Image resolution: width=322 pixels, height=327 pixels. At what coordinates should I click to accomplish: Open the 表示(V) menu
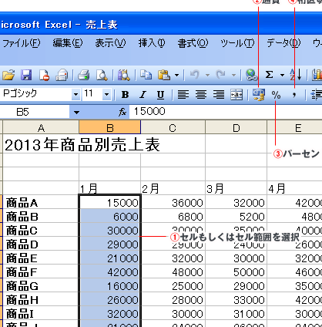point(110,43)
